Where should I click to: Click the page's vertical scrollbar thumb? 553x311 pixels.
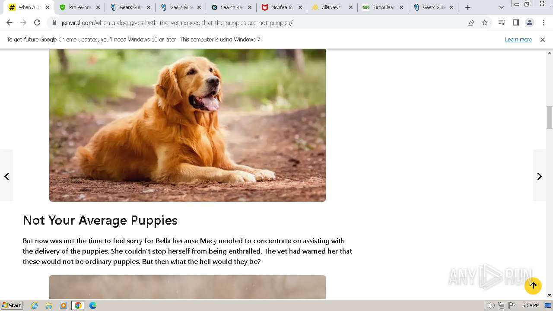click(x=550, y=117)
